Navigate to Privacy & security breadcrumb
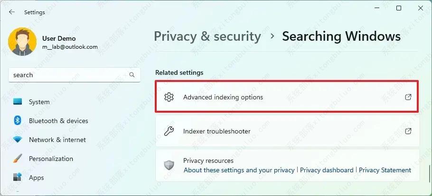 tap(207, 36)
